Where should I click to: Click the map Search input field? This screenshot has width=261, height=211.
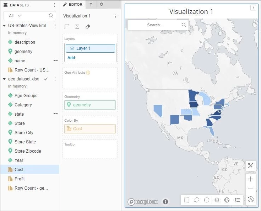tap(156, 25)
